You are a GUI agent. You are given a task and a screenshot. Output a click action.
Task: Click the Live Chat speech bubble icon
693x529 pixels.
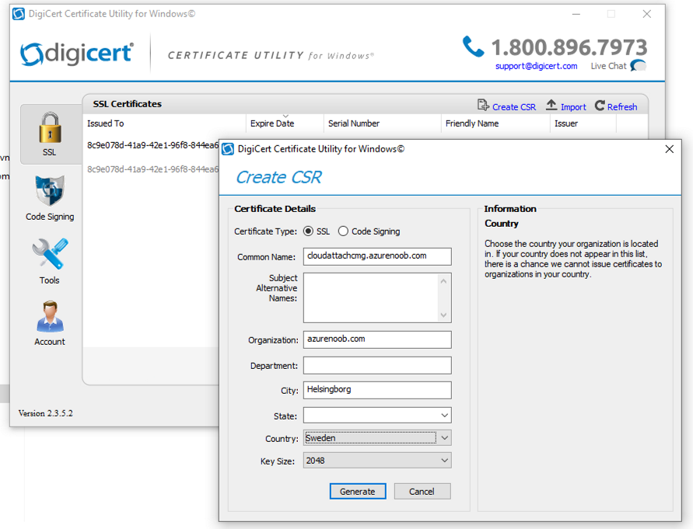(639, 66)
